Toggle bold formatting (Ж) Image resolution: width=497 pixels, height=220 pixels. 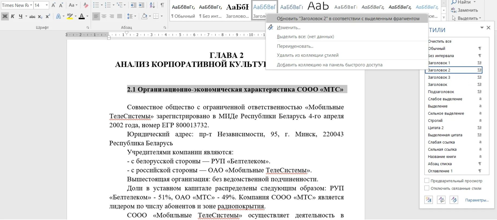5,16
